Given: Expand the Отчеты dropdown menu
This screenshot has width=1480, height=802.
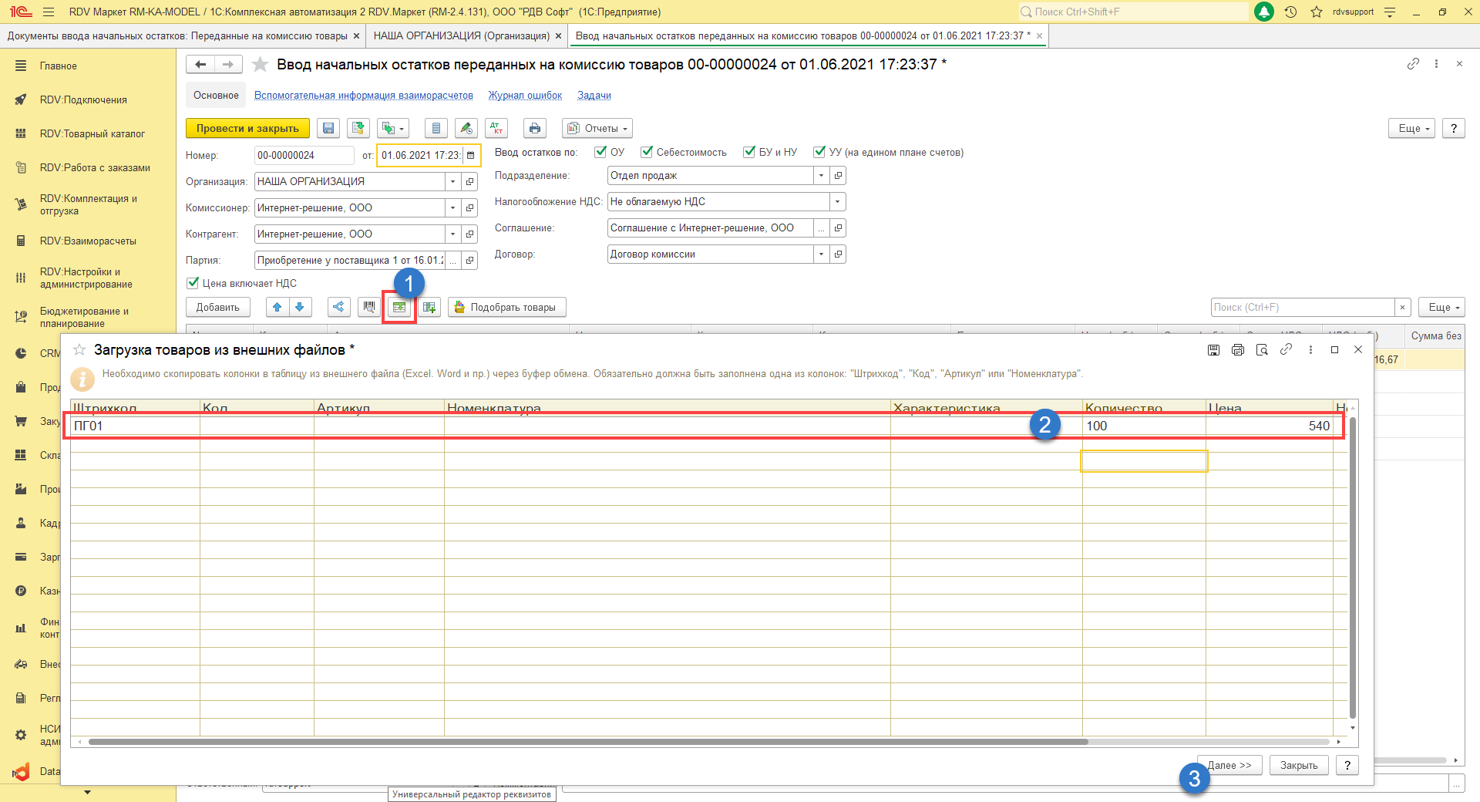Looking at the screenshot, I should 597,129.
